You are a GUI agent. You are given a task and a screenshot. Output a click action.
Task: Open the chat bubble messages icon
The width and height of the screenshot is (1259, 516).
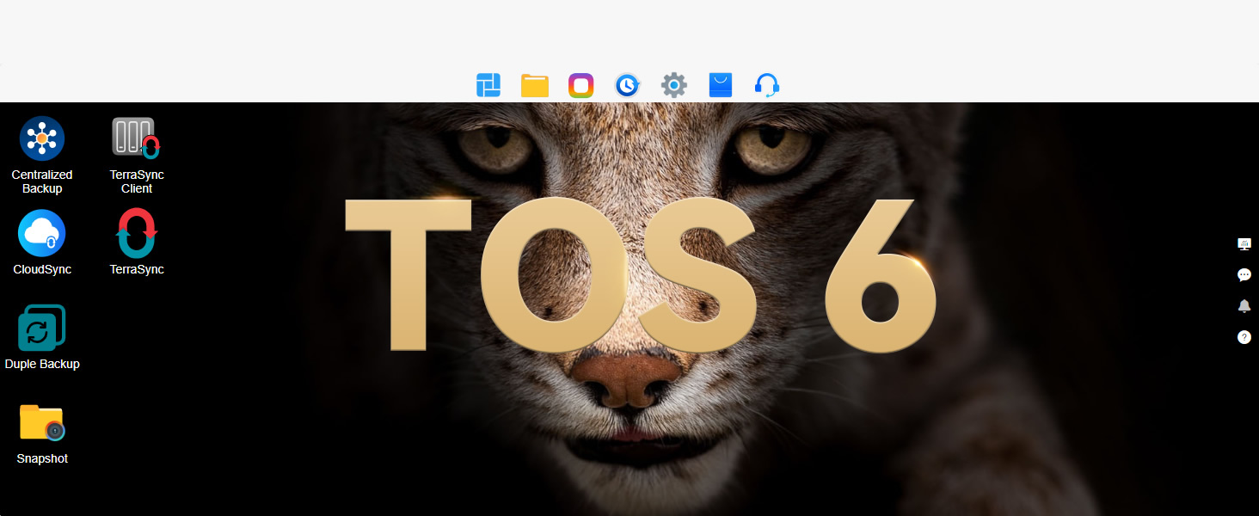click(x=1244, y=275)
